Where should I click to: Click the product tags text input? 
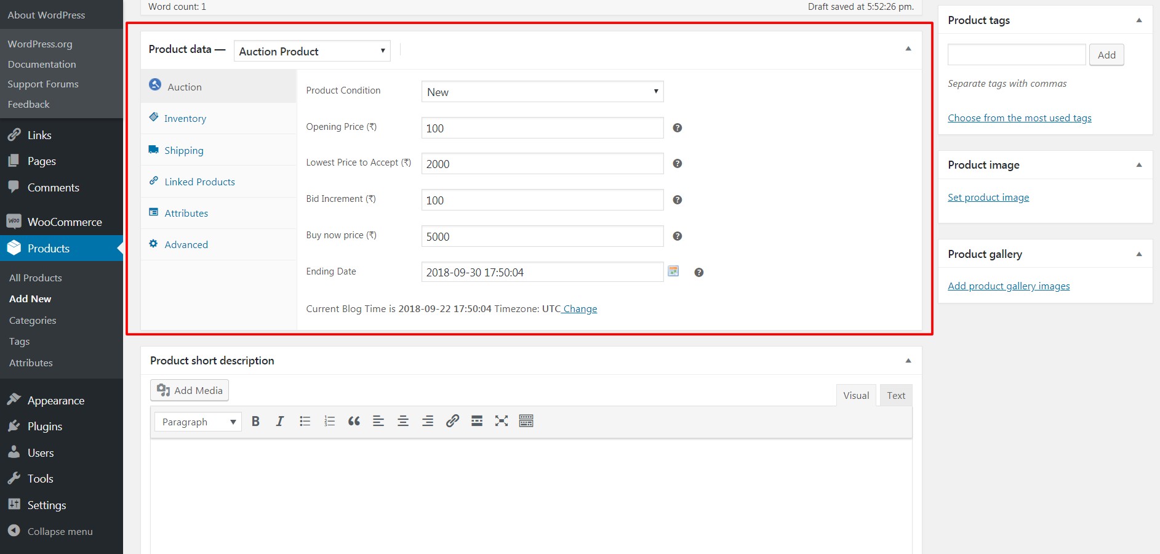tap(1017, 55)
